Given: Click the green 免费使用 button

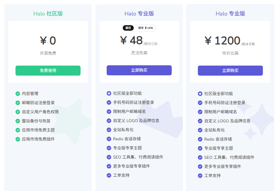Looking at the screenshot, I should click(48, 70).
